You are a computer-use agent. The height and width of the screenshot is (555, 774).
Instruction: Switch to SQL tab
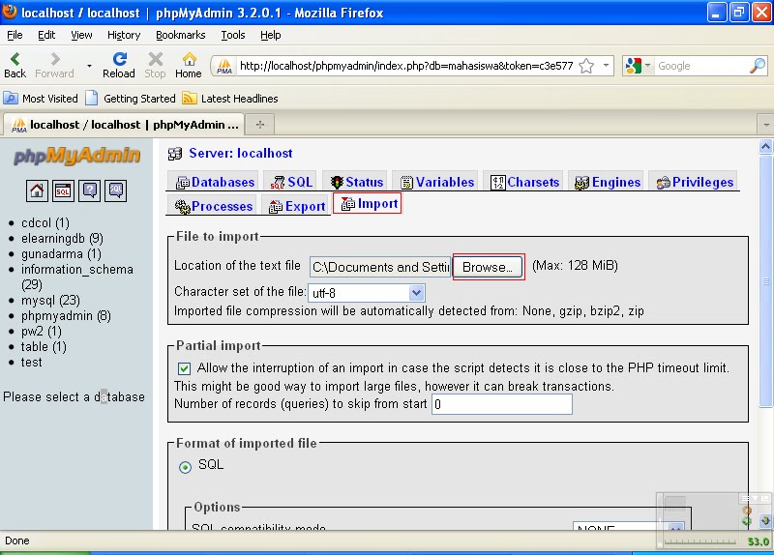(292, 182)
